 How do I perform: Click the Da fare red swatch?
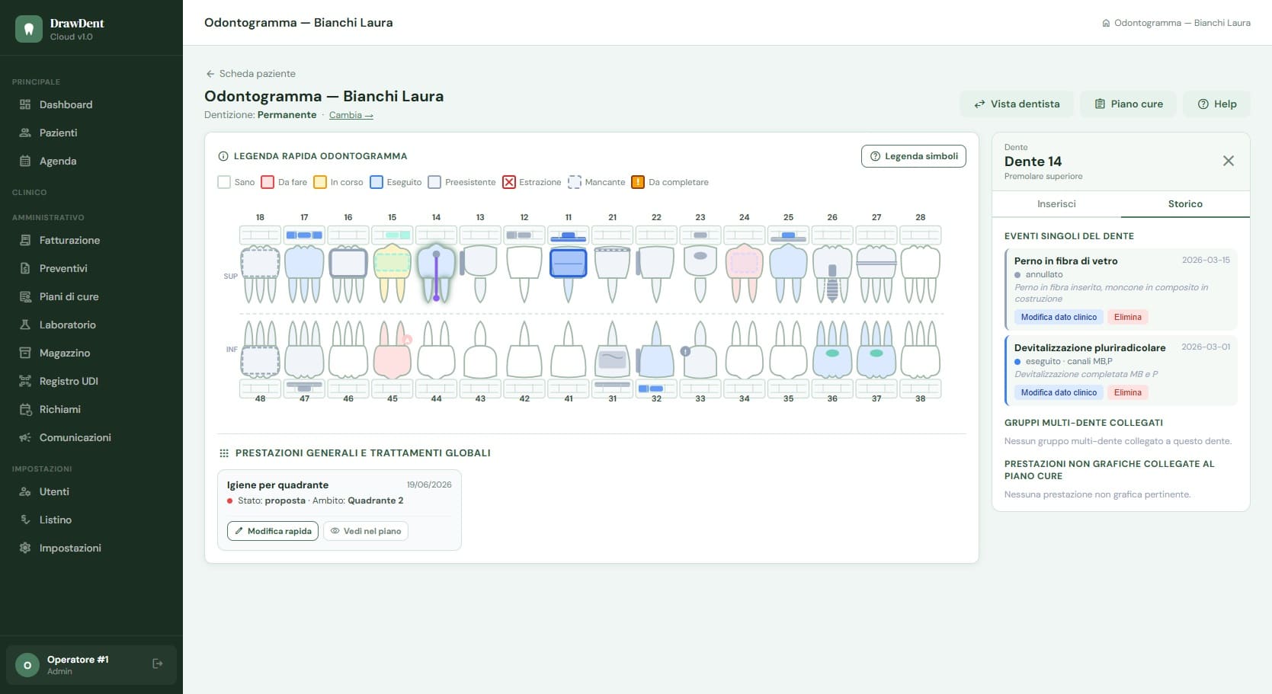pos(268,182)
